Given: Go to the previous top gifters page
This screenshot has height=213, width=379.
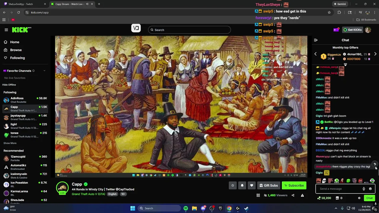Looking at the screenshot, I should coord(315,54).
